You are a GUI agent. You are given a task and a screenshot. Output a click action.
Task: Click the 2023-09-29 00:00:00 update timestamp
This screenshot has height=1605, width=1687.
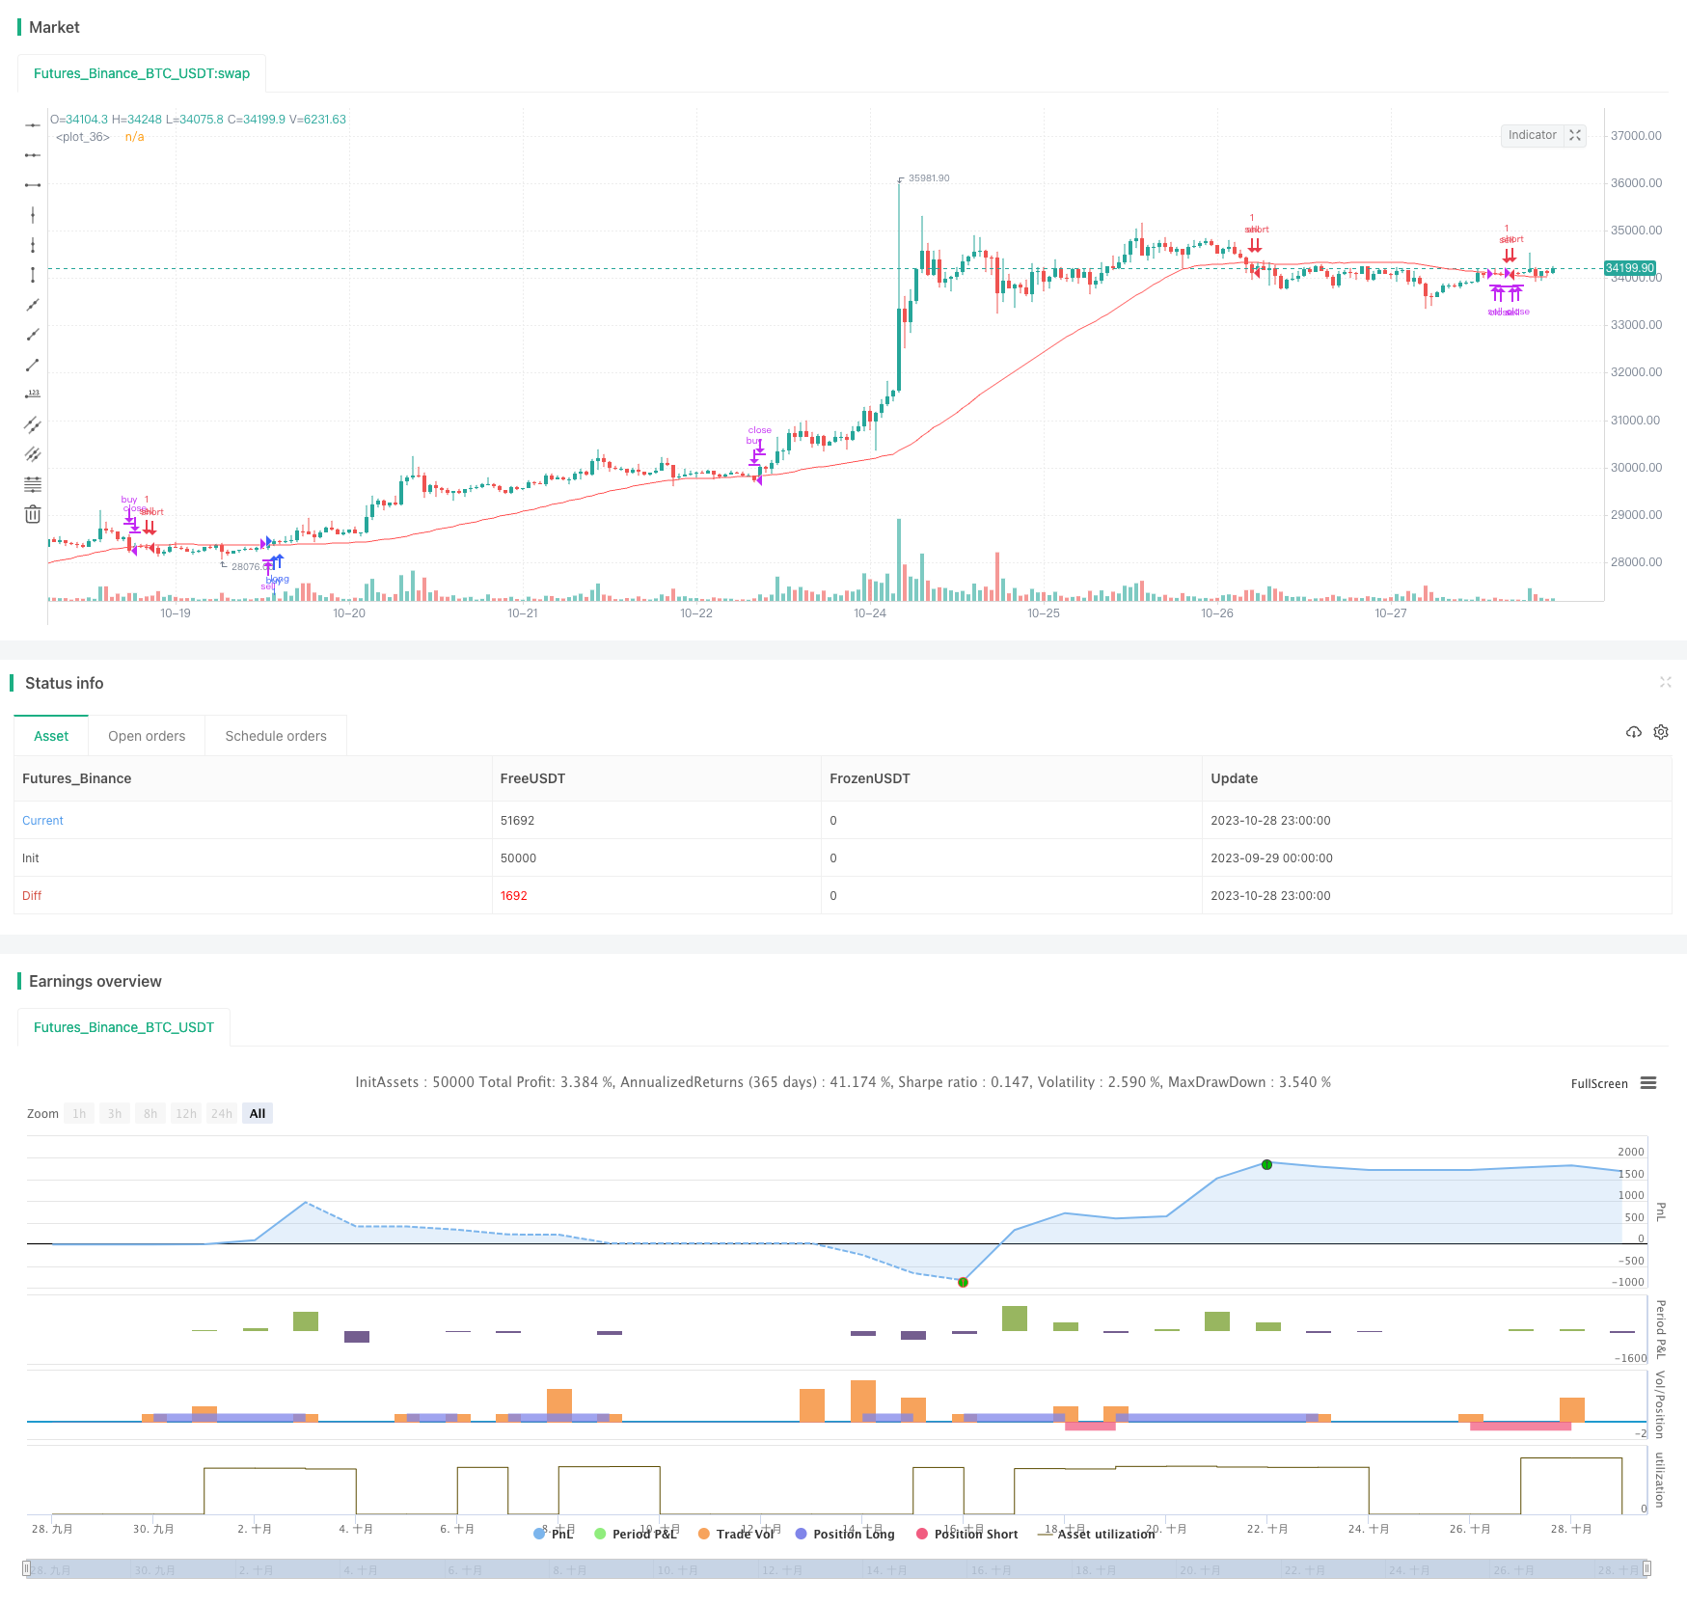(x=1271, y=858)
